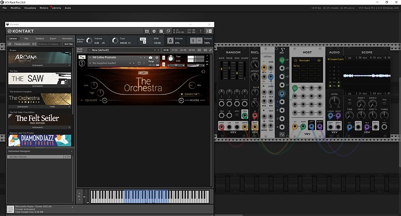
Task: Save the current snapshot icon
Action: [x=139, y=63]
